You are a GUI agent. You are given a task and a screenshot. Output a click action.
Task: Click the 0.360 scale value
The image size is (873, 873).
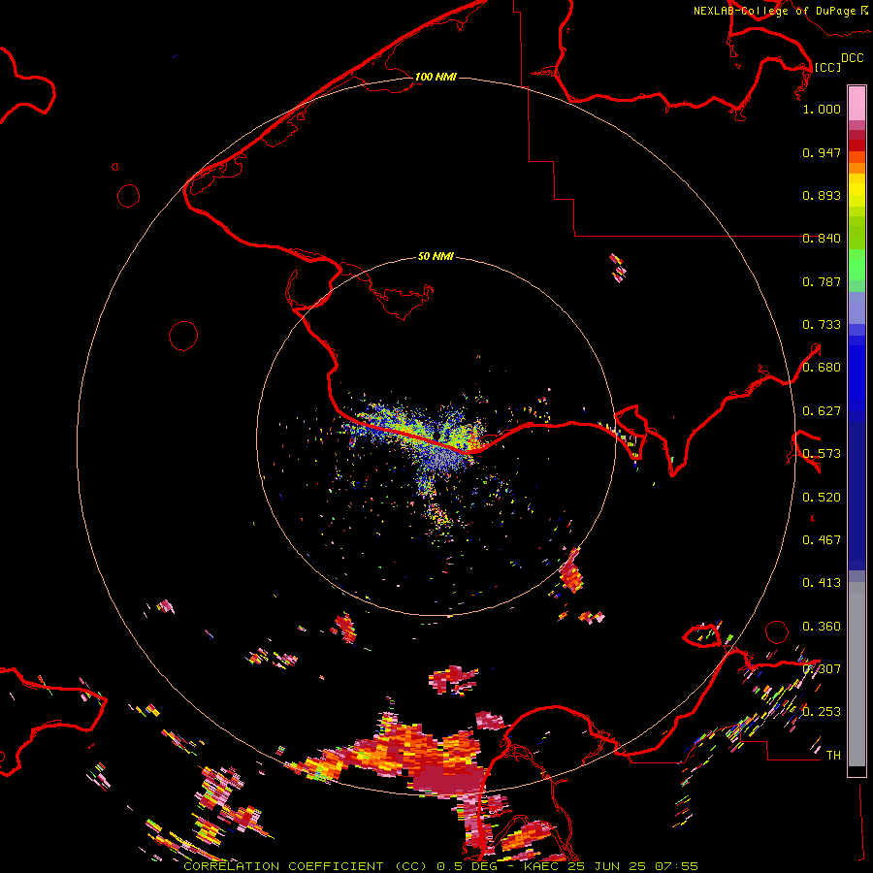[x=822, y=627]
